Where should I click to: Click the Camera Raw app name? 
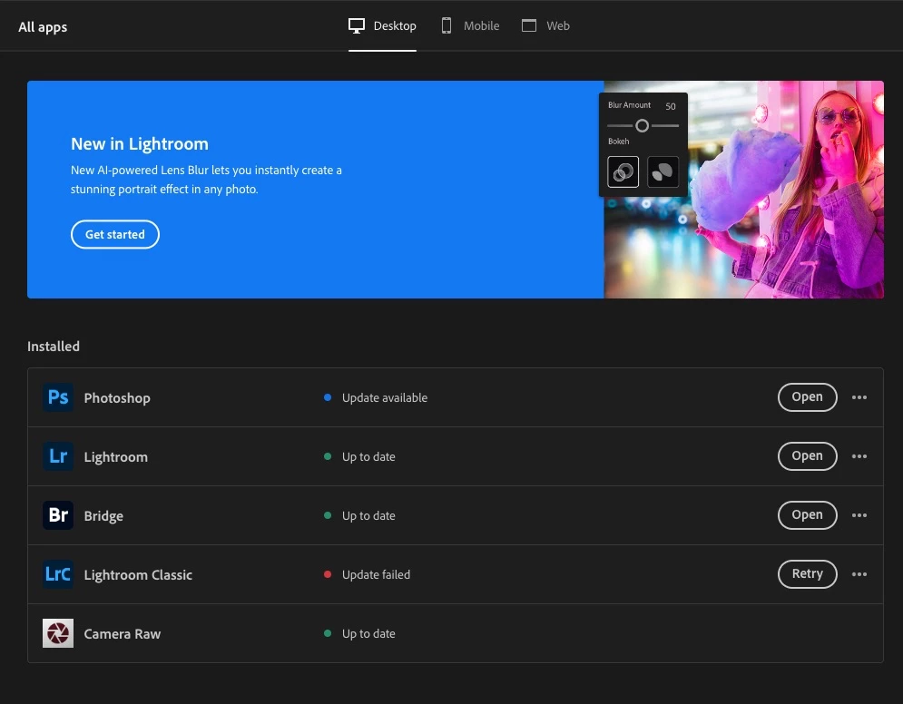(123, 634)
